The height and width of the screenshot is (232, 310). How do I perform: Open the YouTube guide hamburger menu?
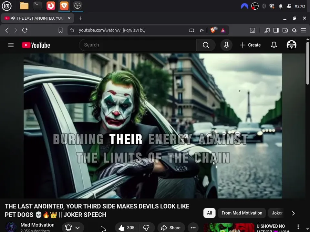(x=11, y=45)
